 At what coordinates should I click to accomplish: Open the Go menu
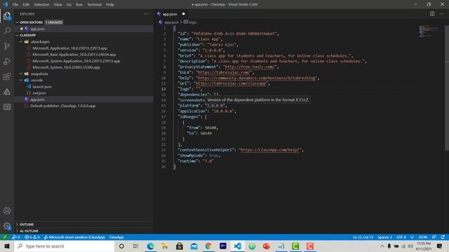click(69, 5)
